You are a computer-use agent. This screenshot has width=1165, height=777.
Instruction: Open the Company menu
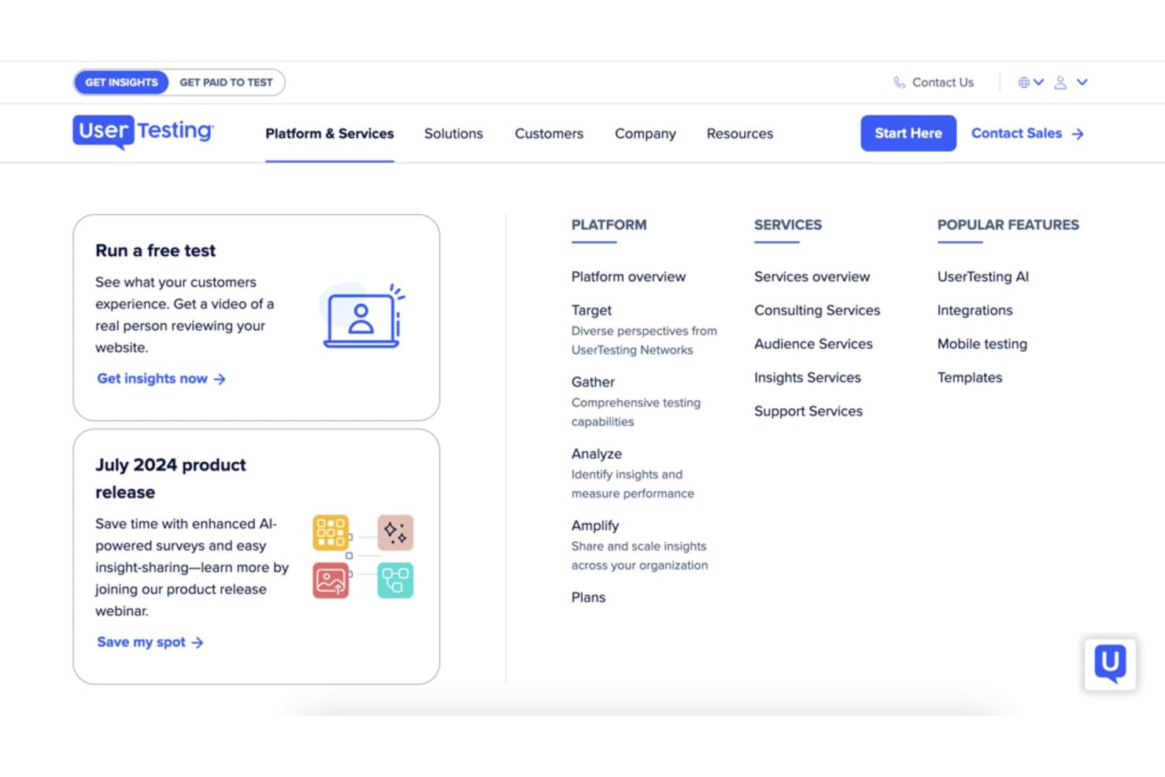pyautogui.click(x=645, y=134)
